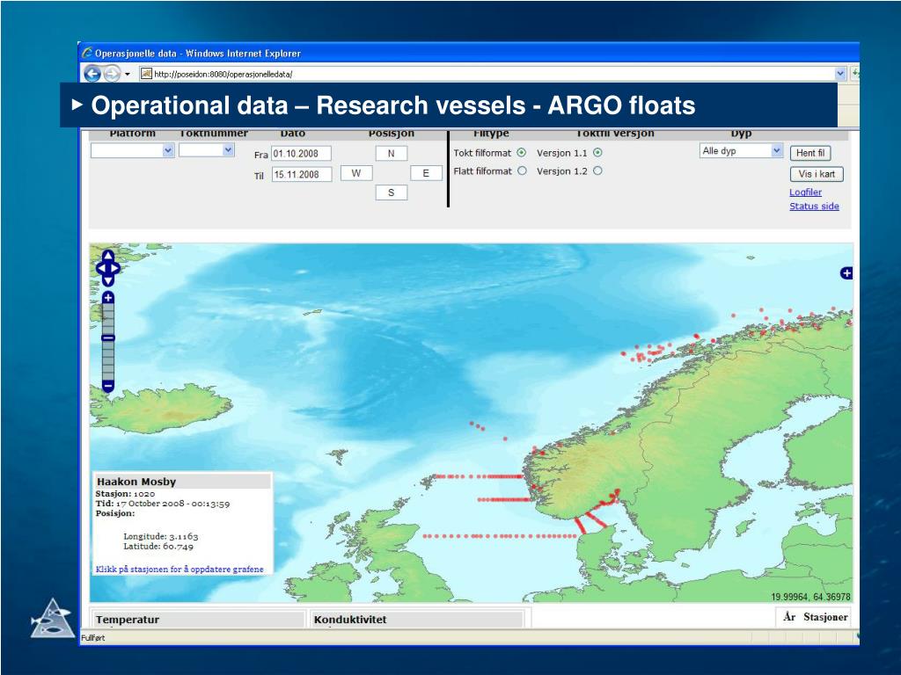Click the Haakon Mosby popup title
Viewport: 901px width, 675px height.
pyautogui.click(x=136, y=482)
